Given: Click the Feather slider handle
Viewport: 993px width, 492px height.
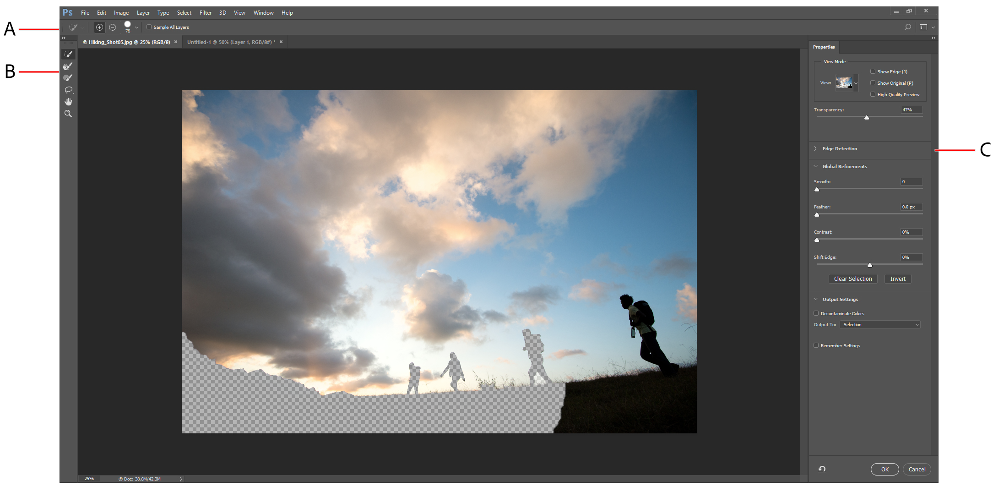Looking at the screenshot, I should pos(817,215).
